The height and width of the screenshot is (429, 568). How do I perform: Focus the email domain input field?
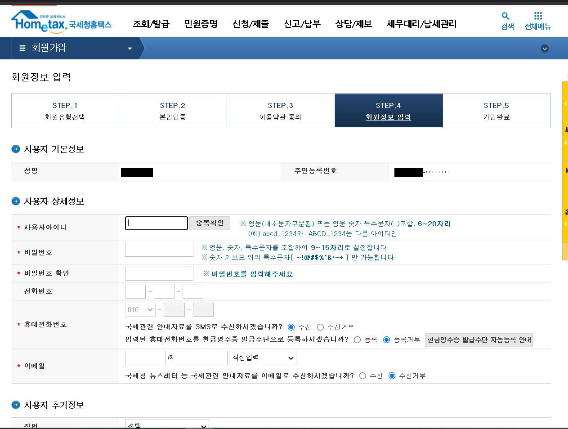(201, 358)
